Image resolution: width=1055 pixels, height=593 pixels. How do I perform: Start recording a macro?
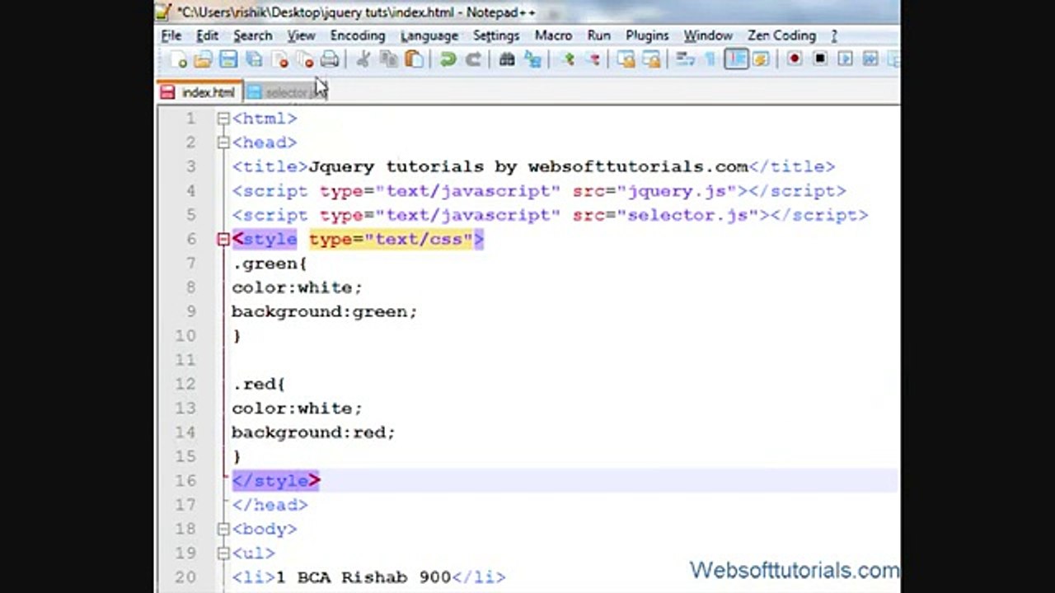pos(795,59)
